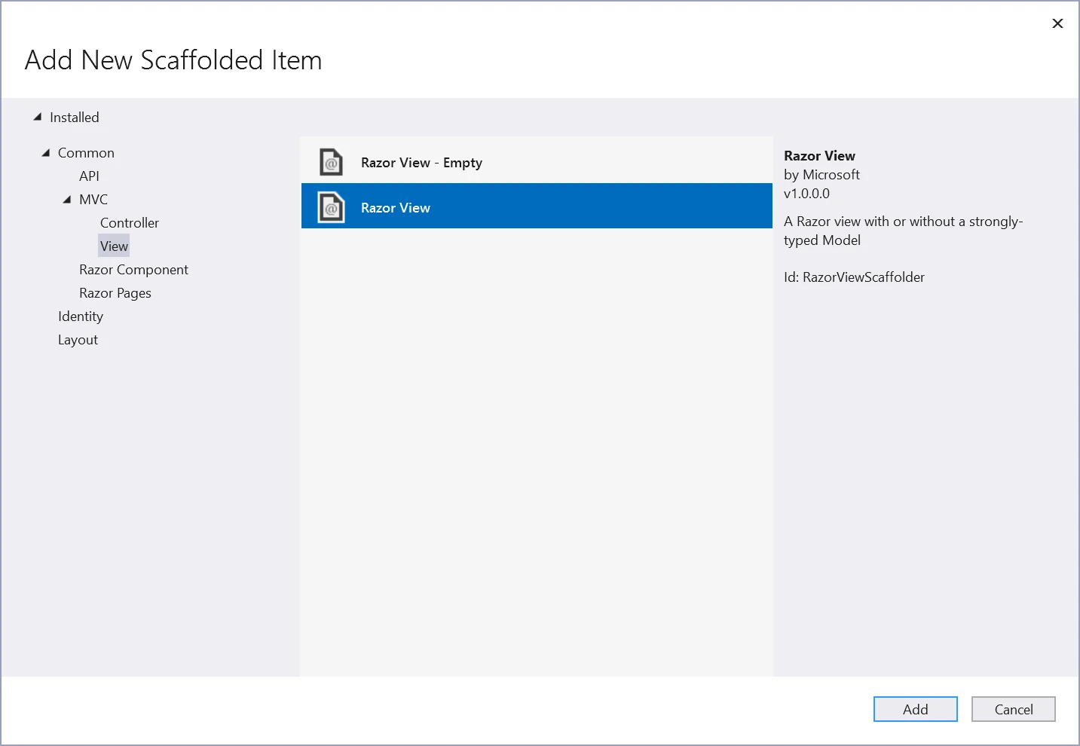Collapse the MVC node arrow
Screen dimensions: 1080x746
67,200
